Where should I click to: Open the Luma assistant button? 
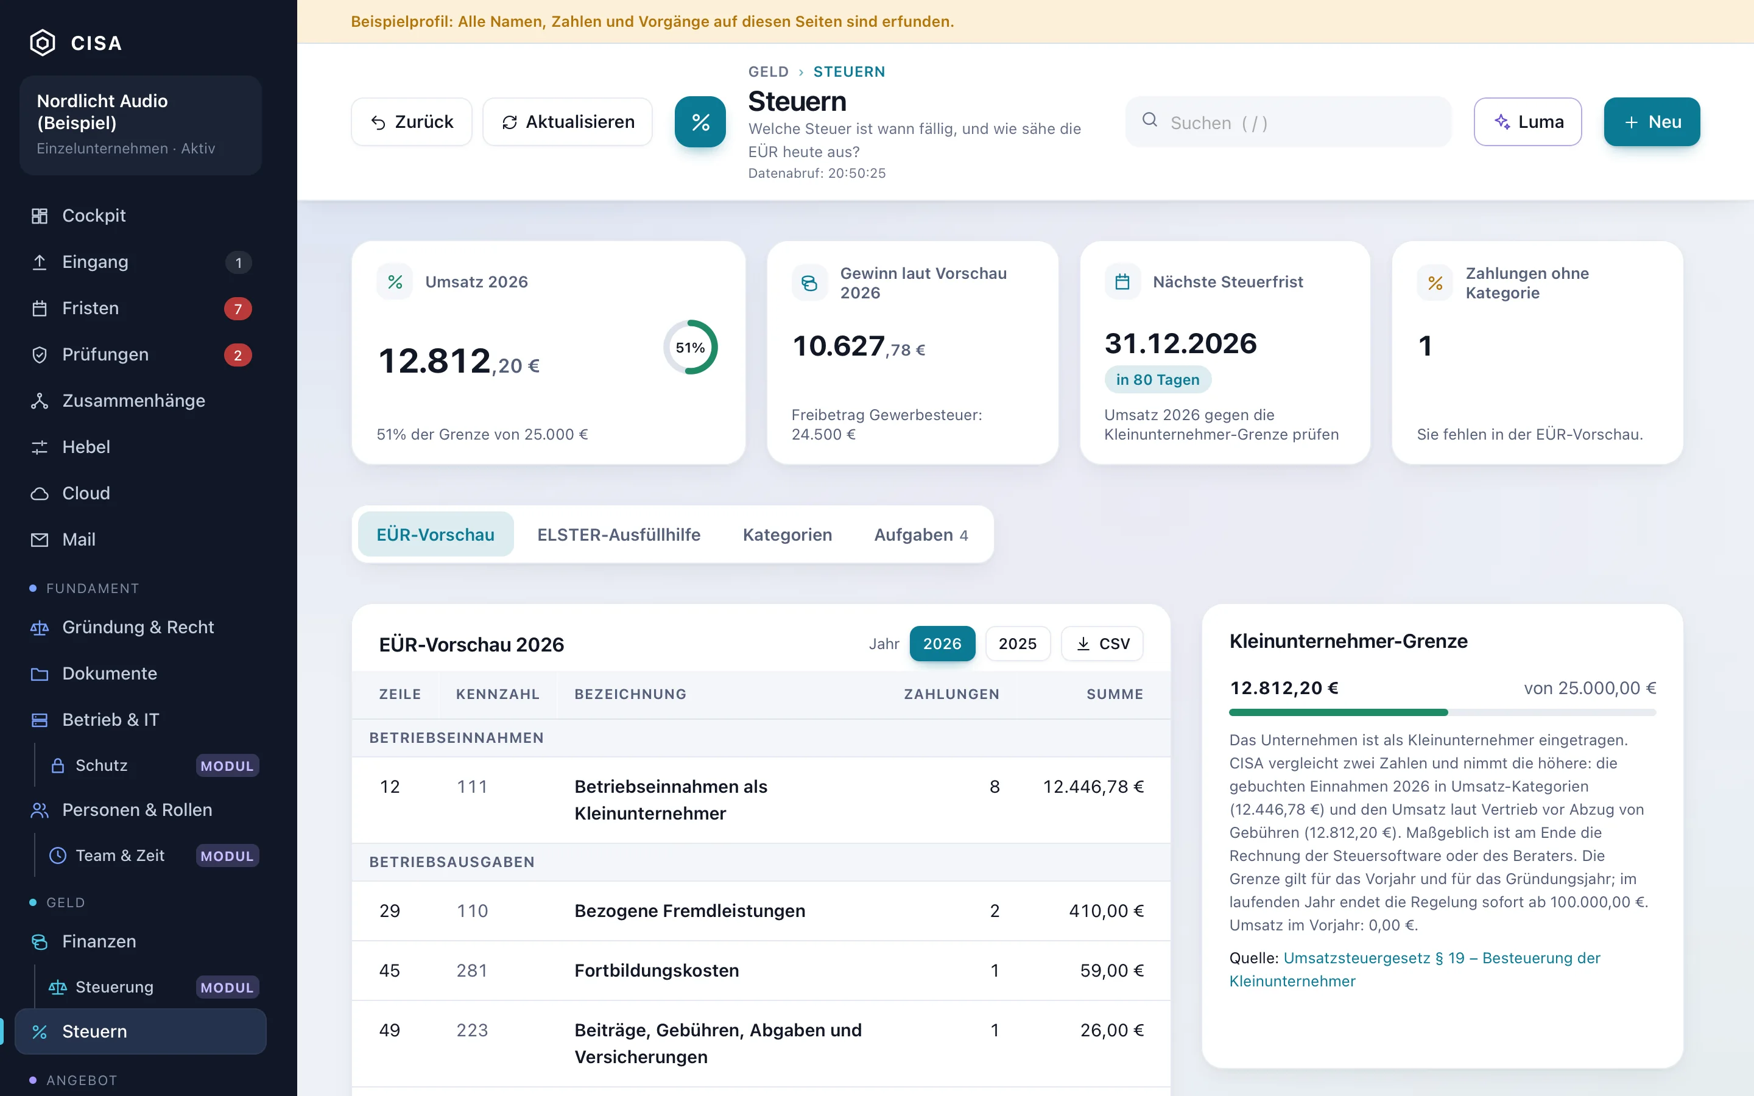(1528, 122)
